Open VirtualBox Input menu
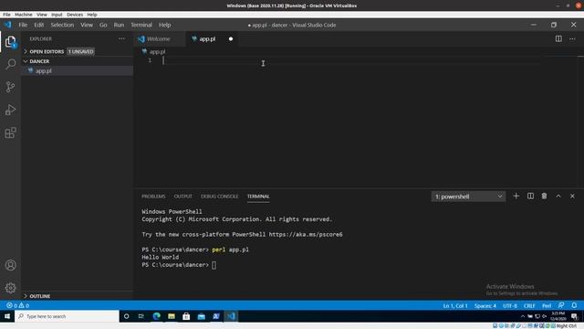 coord(57,15)
